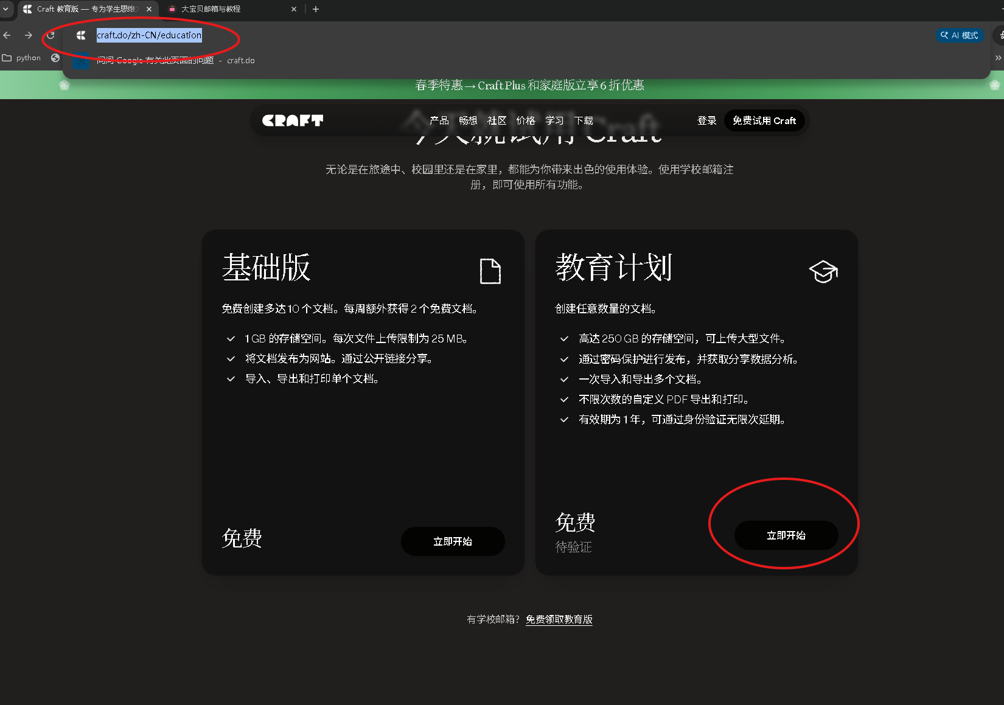1004x705 pixels.
Task: Click checkmark beside 不限次数的自定义 PDF
Action: tap(565, 400)
